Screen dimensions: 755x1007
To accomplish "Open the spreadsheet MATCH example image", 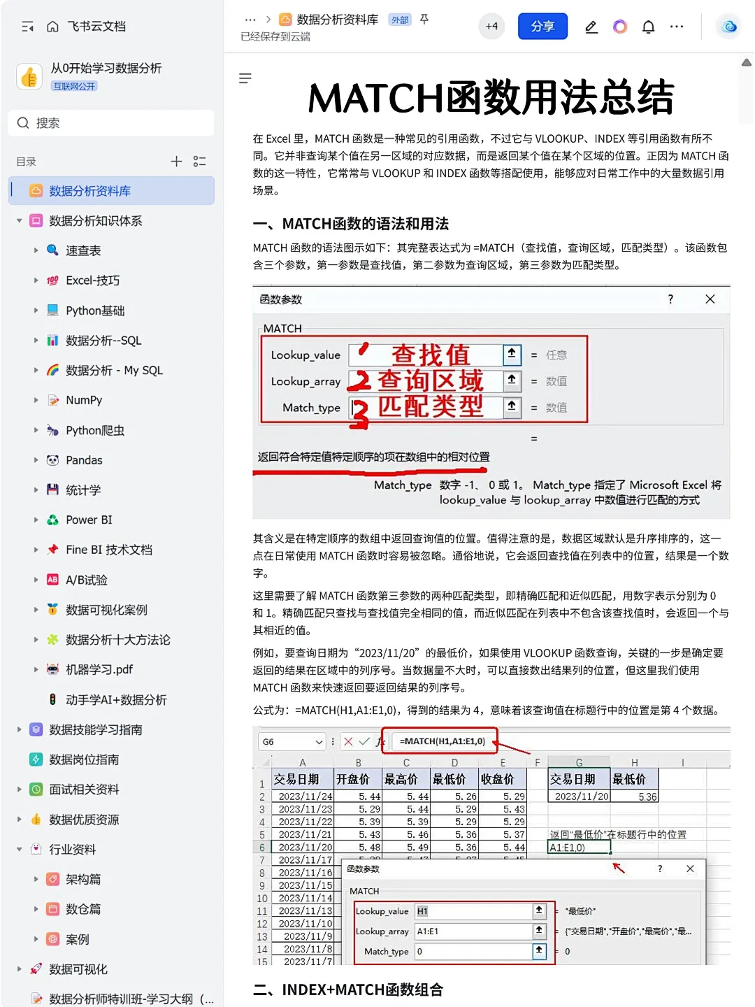I will click(491, 846).
